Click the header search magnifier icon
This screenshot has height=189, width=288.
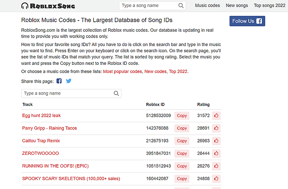pos(181,6)
